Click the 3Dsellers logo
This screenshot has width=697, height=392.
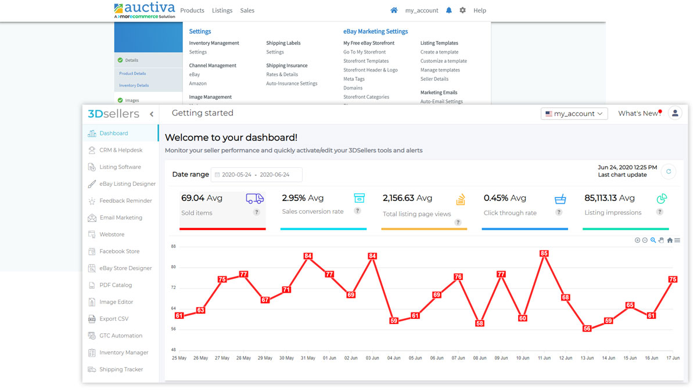point(113,114)
